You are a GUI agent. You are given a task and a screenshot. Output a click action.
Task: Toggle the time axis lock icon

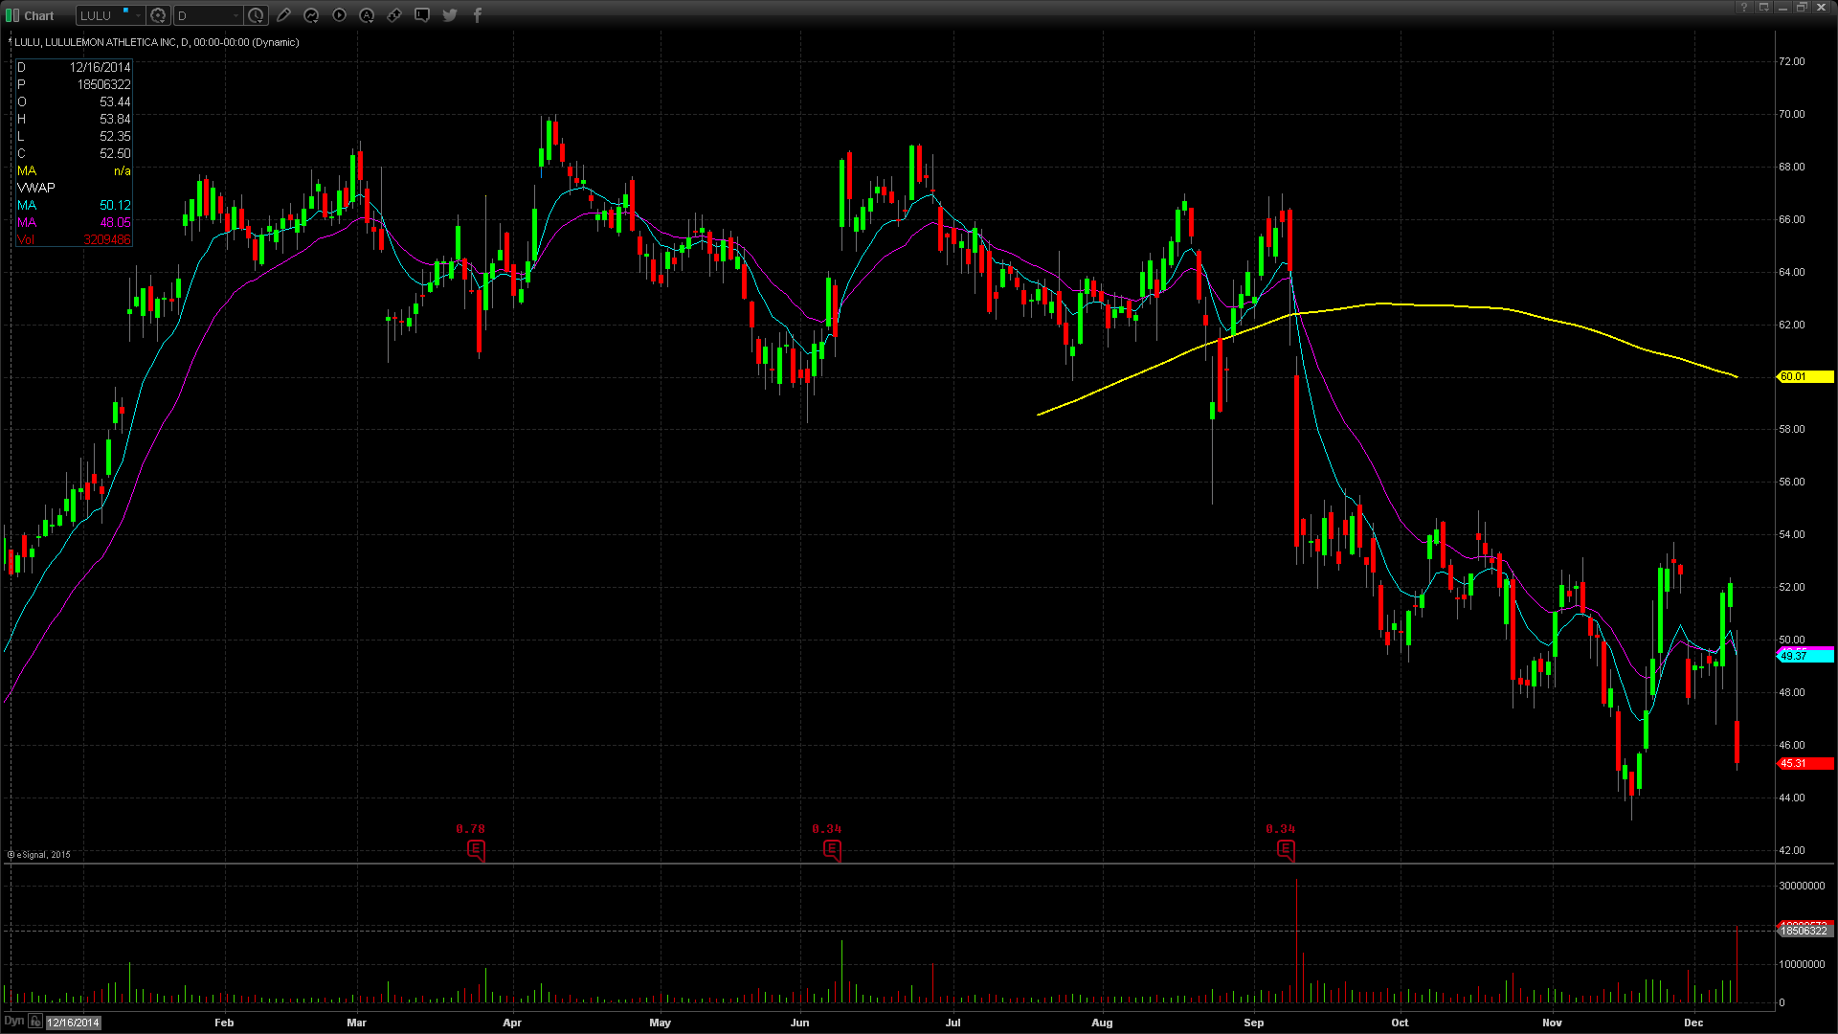coord(35,1022)
